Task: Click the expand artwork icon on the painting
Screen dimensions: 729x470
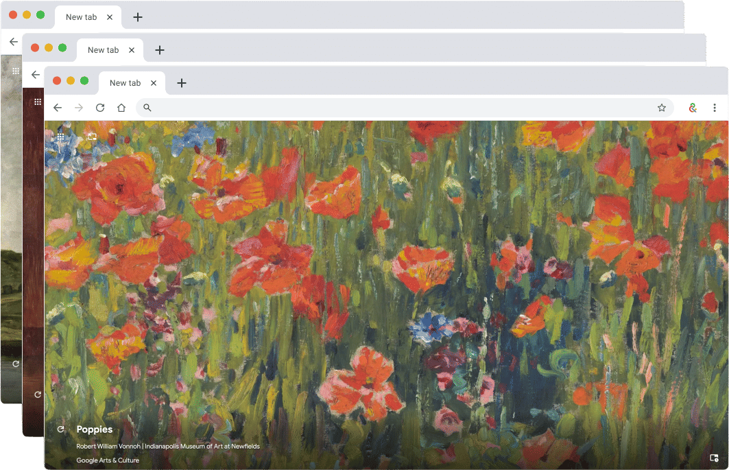Action: coord(93,137)
